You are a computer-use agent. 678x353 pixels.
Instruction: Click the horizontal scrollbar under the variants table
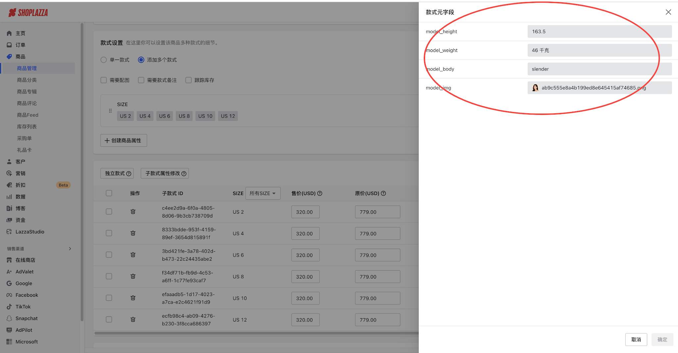click(x=257, y=333)
